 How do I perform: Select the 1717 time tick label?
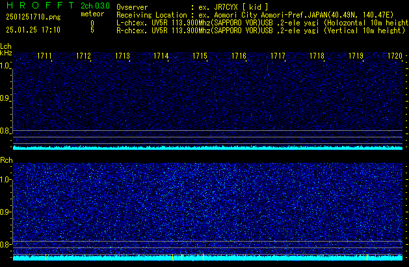278,56
